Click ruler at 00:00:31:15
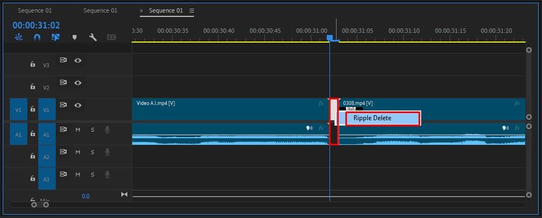Screen dimensions: 542x218 click(x=450, y=31)
